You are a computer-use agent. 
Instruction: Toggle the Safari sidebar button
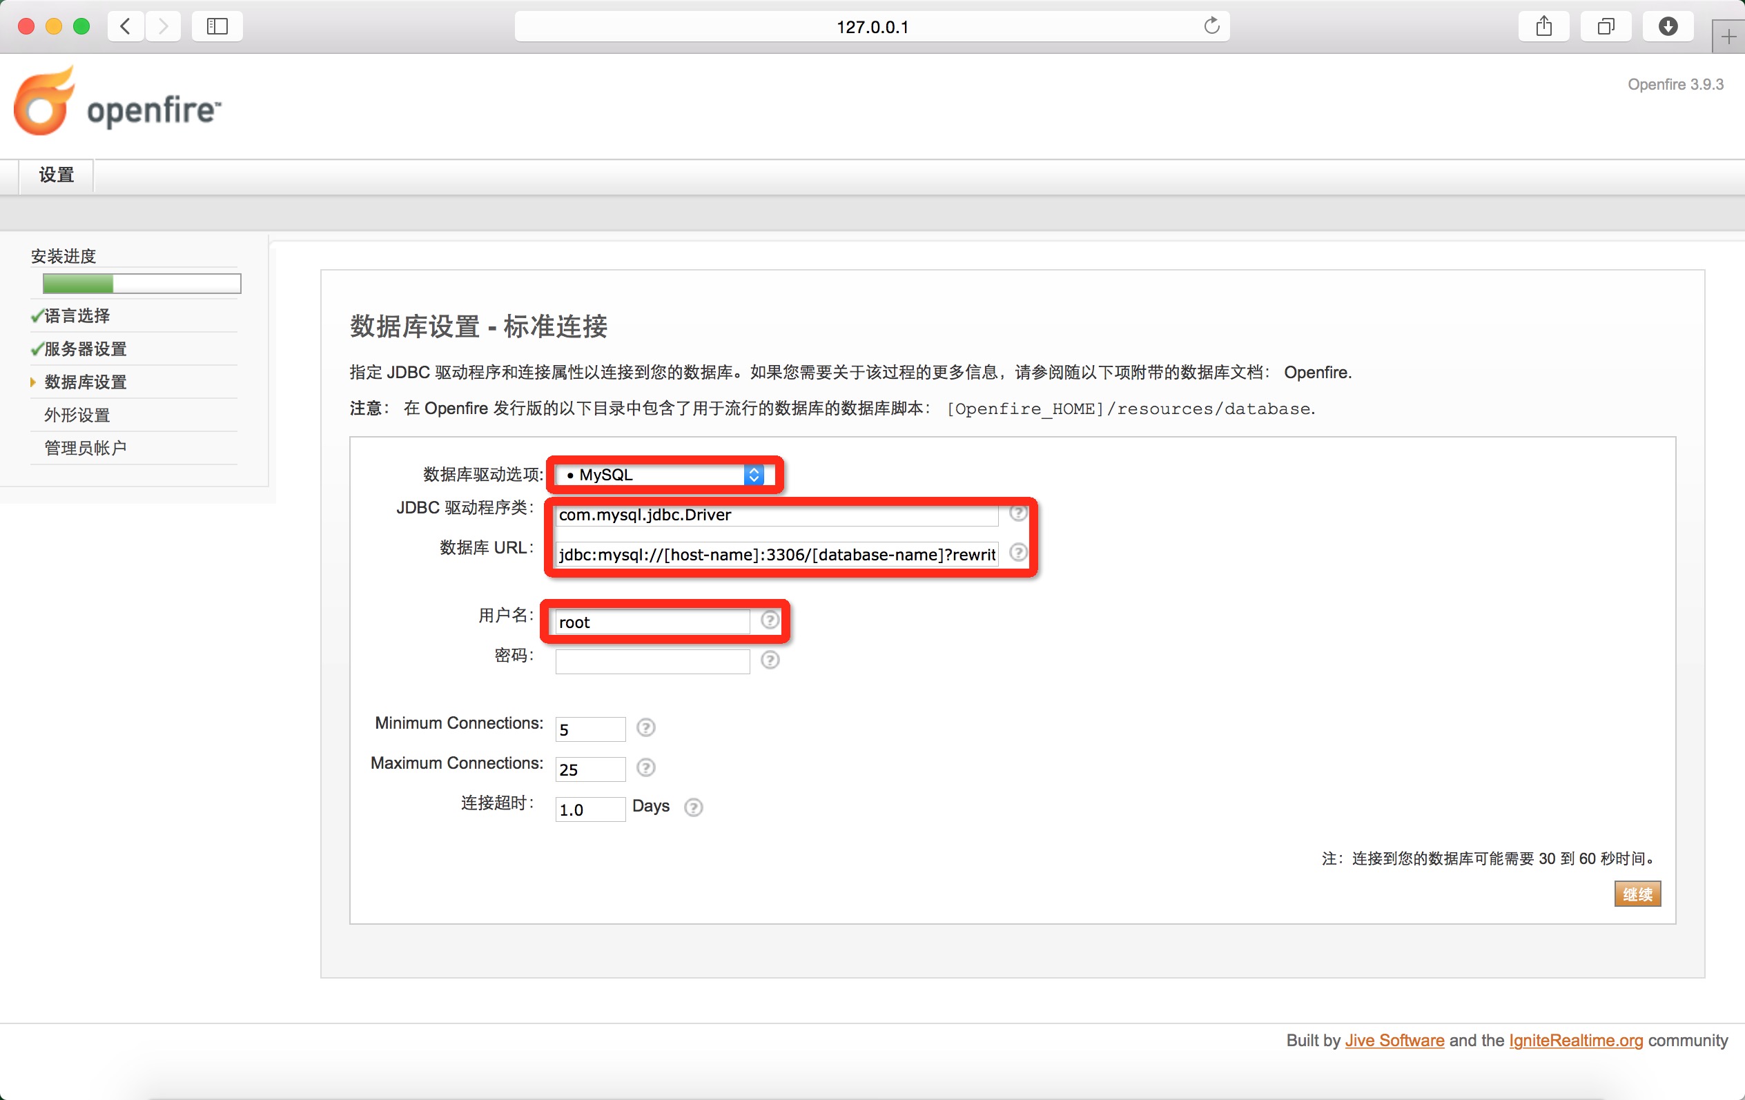point(217,27)
